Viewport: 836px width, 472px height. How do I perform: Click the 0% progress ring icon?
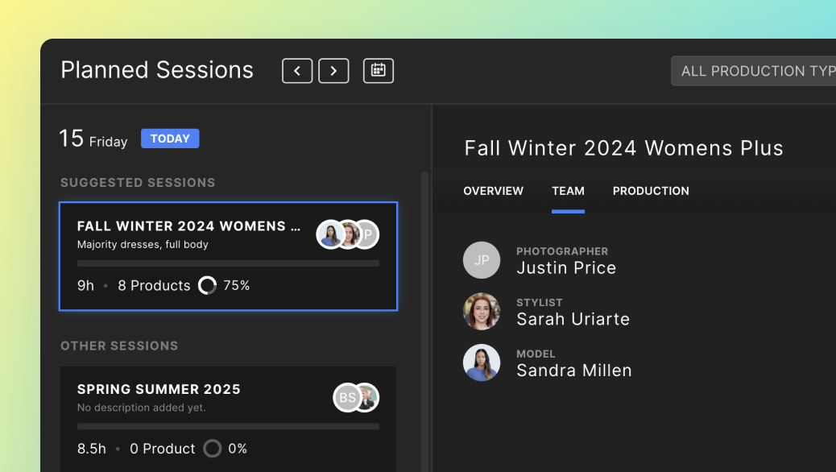[212, 449]
